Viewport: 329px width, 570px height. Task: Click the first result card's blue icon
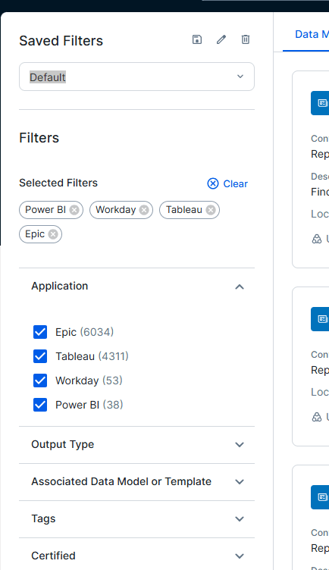(320, 103)
